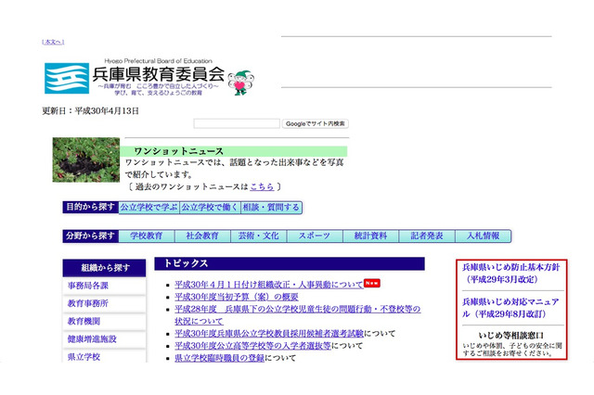
Task: Open 教員採用候補者選考試験 link
Action: coord(269,334)
